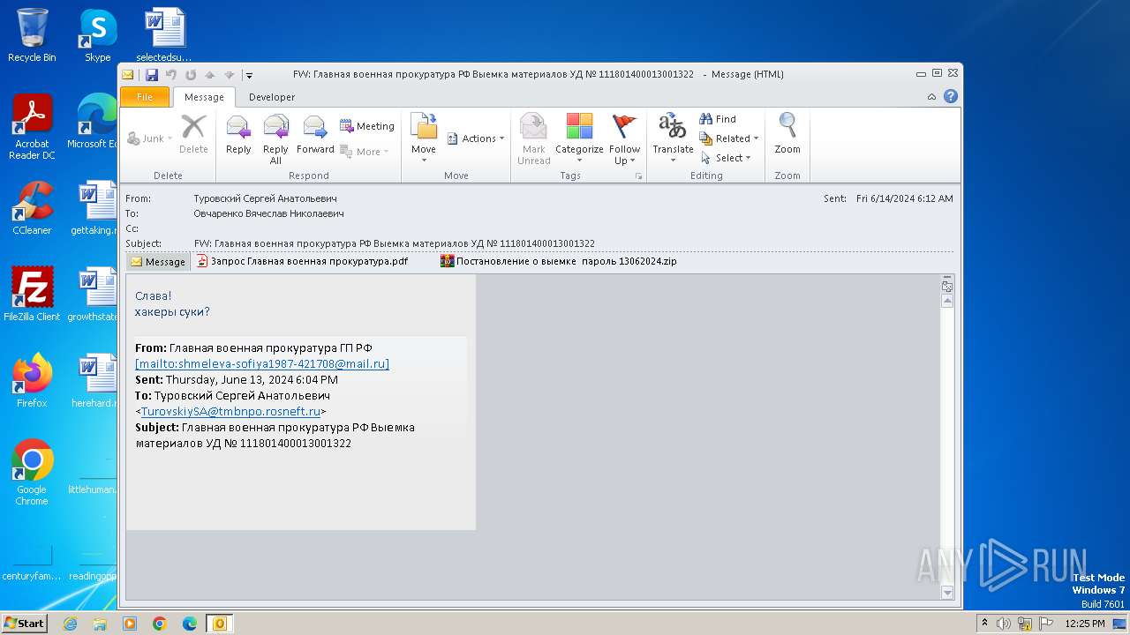The height and width of the screenshot is (635, 1130).
Task: Open the Google Chrome desktop shortcut
Action: pos(32,473)
